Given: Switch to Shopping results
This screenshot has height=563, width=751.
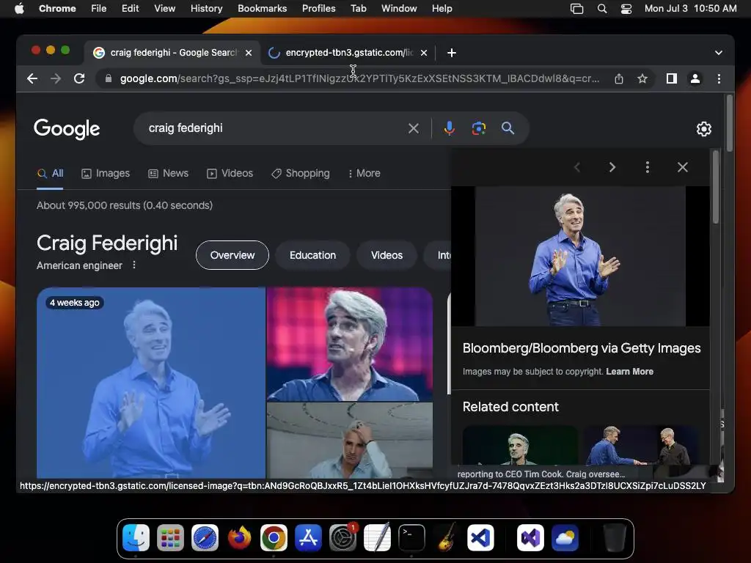Looking at the screenshot, I should point(300,173).
